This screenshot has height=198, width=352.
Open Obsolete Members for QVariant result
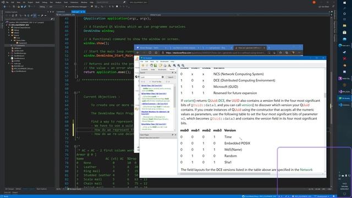155,113
